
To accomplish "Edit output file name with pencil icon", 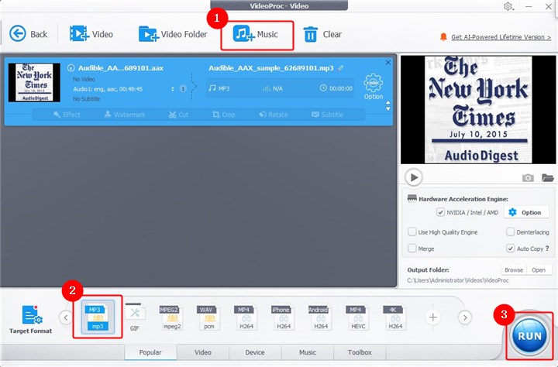I will point(341,68).
